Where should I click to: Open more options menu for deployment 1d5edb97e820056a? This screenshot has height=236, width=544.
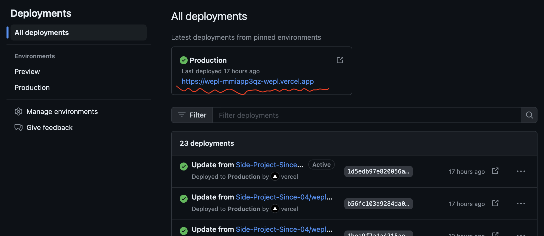tap(521, 171)
